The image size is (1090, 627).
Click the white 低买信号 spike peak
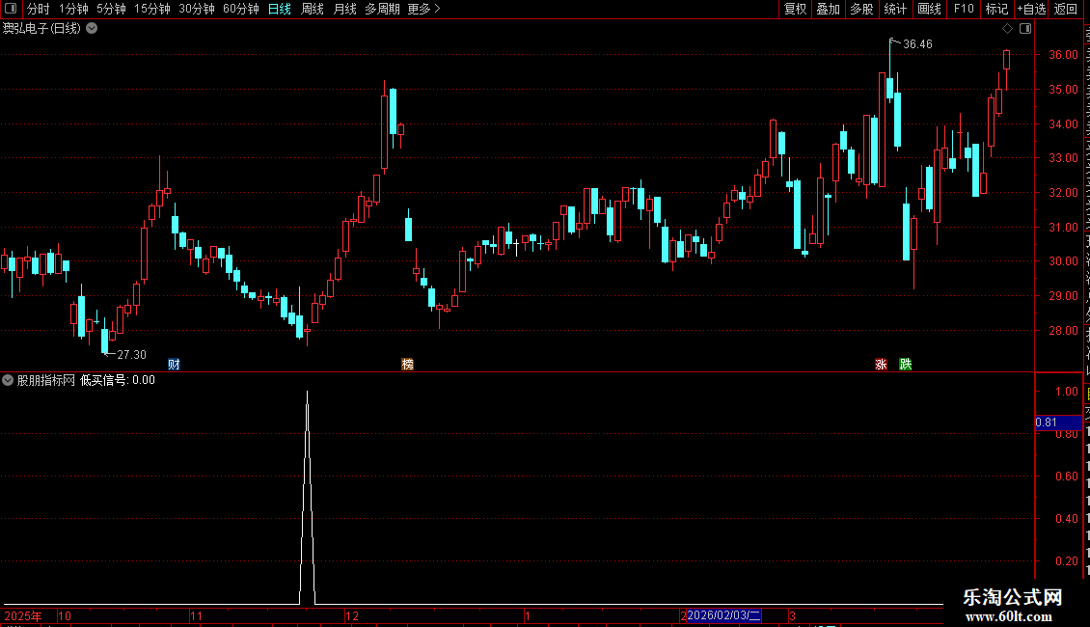[x=308, y=393]
